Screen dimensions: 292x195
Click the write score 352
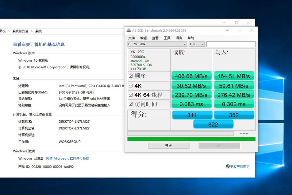pyautogui.click(x=234, y=115)
